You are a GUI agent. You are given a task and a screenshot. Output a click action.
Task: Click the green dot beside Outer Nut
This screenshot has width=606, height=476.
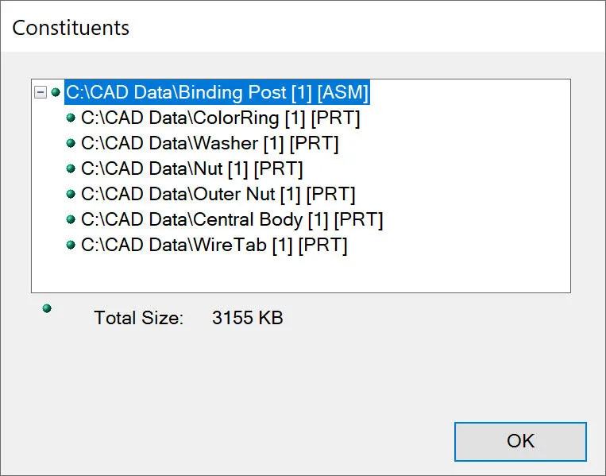pos(71,194)
